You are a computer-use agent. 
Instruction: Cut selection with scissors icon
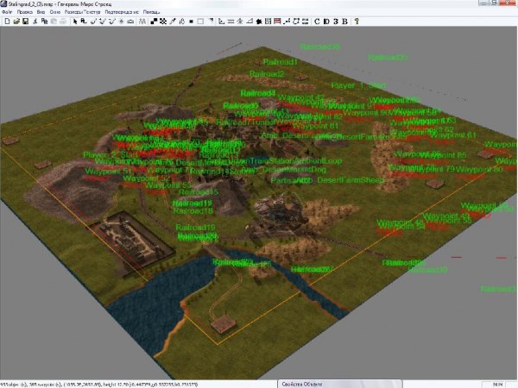click(x=35, y=22)
